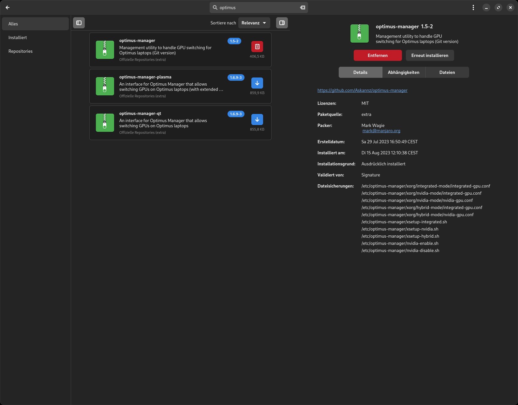This screenshot has height=405, width=518.
Task: Toggle the left sidebar panel button
Action: tap(79, 23)
